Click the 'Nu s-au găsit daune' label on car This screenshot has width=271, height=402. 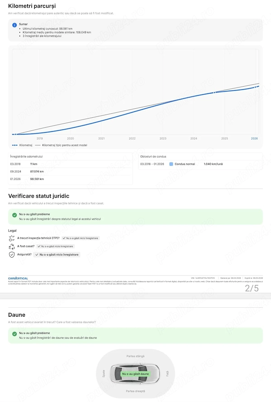point(135,374)
